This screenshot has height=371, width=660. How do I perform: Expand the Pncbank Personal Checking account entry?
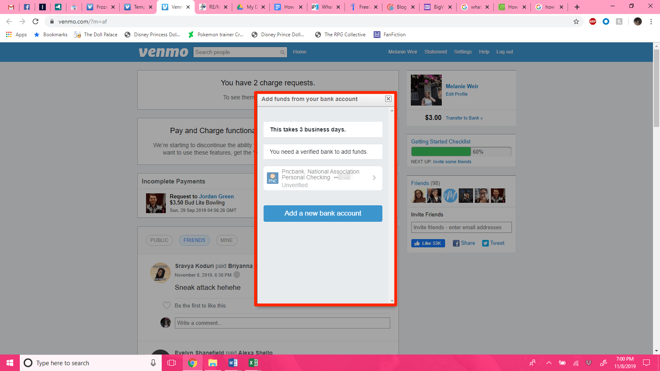(374, 178)
